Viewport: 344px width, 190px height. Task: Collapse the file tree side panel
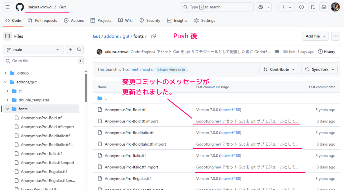(x=7, y=36)
